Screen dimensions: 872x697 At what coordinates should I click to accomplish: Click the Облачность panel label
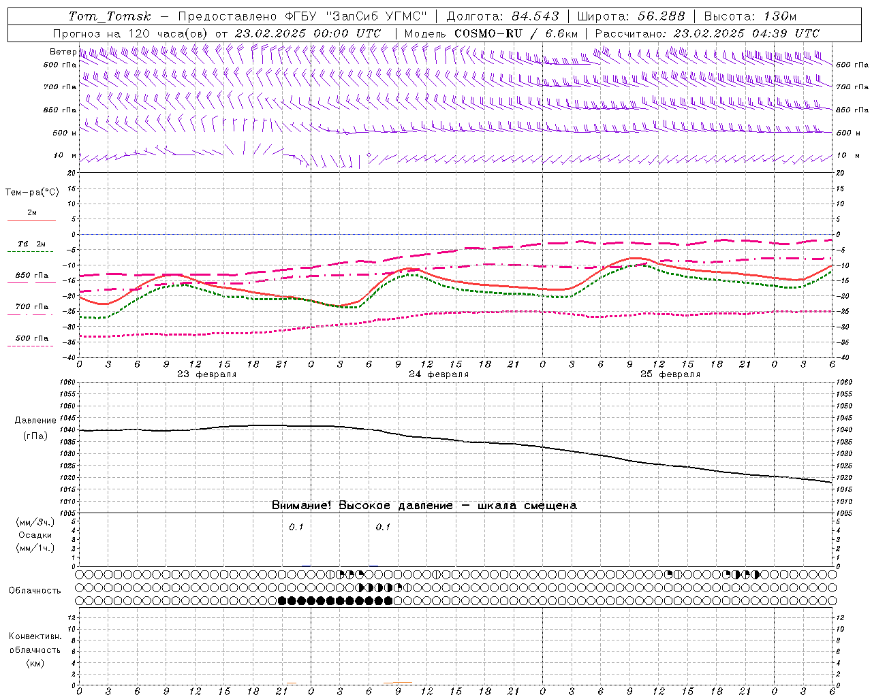tap(35, 590)
